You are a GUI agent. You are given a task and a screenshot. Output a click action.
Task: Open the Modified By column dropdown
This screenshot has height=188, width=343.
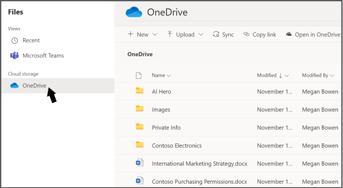point(332,76)
